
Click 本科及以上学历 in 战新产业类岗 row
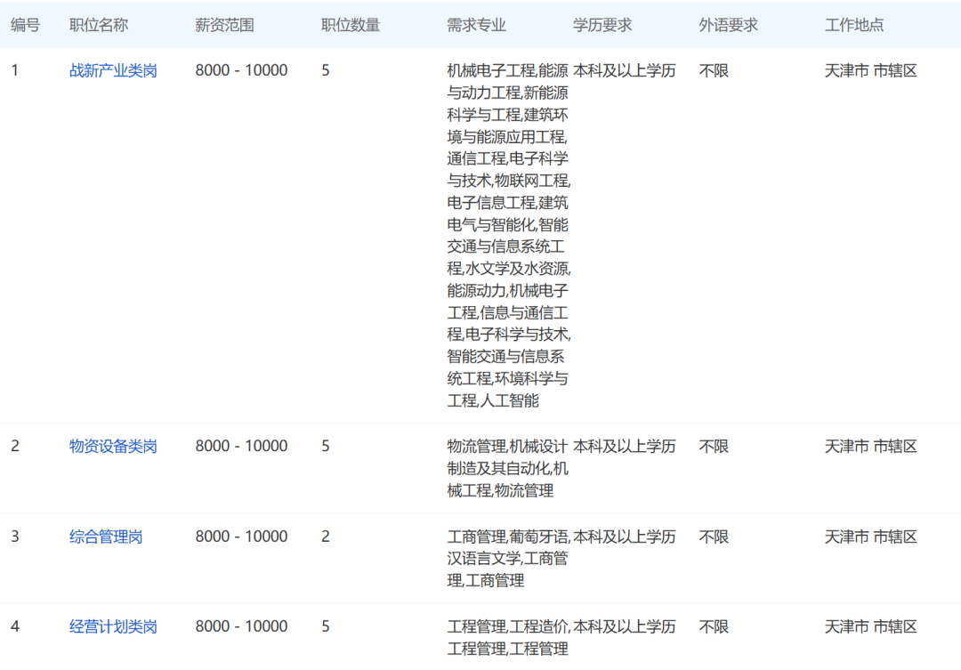pyautogui.click(x=625, y=70)
